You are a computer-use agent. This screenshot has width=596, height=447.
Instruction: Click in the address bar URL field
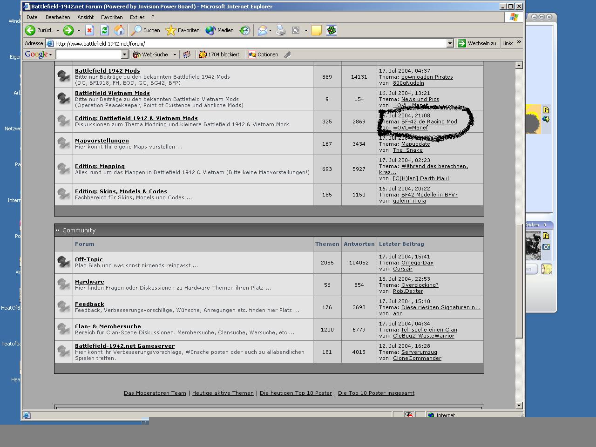pyautogui.click(x=251, y=43)
